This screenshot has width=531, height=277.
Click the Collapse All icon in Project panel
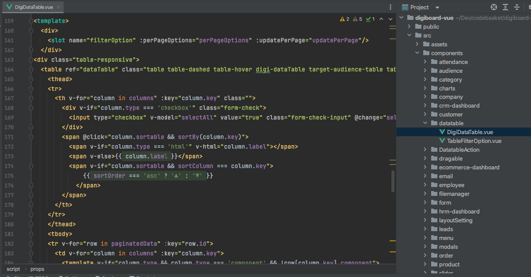tap(516, 7)
